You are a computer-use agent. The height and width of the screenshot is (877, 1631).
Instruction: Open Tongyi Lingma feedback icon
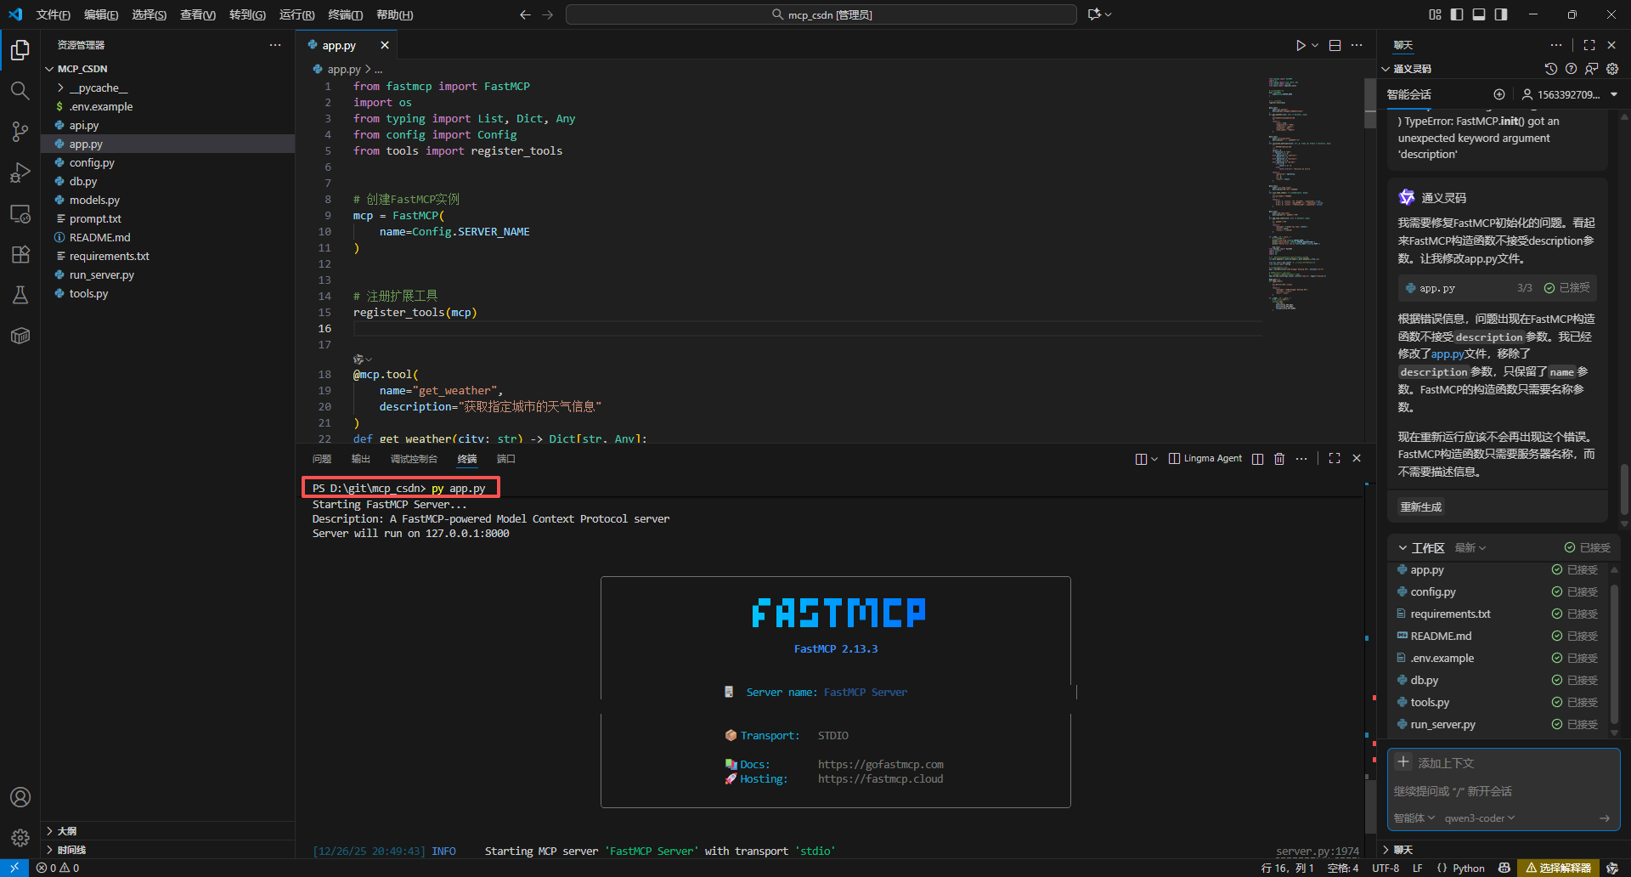[1591, 69]
